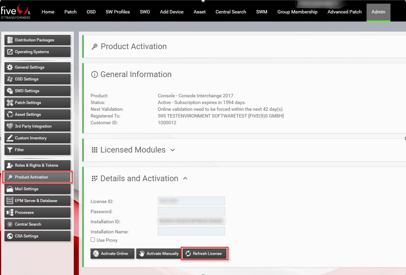Click the General Information info icon
406x275 pixels.
[x=94, y=74]
